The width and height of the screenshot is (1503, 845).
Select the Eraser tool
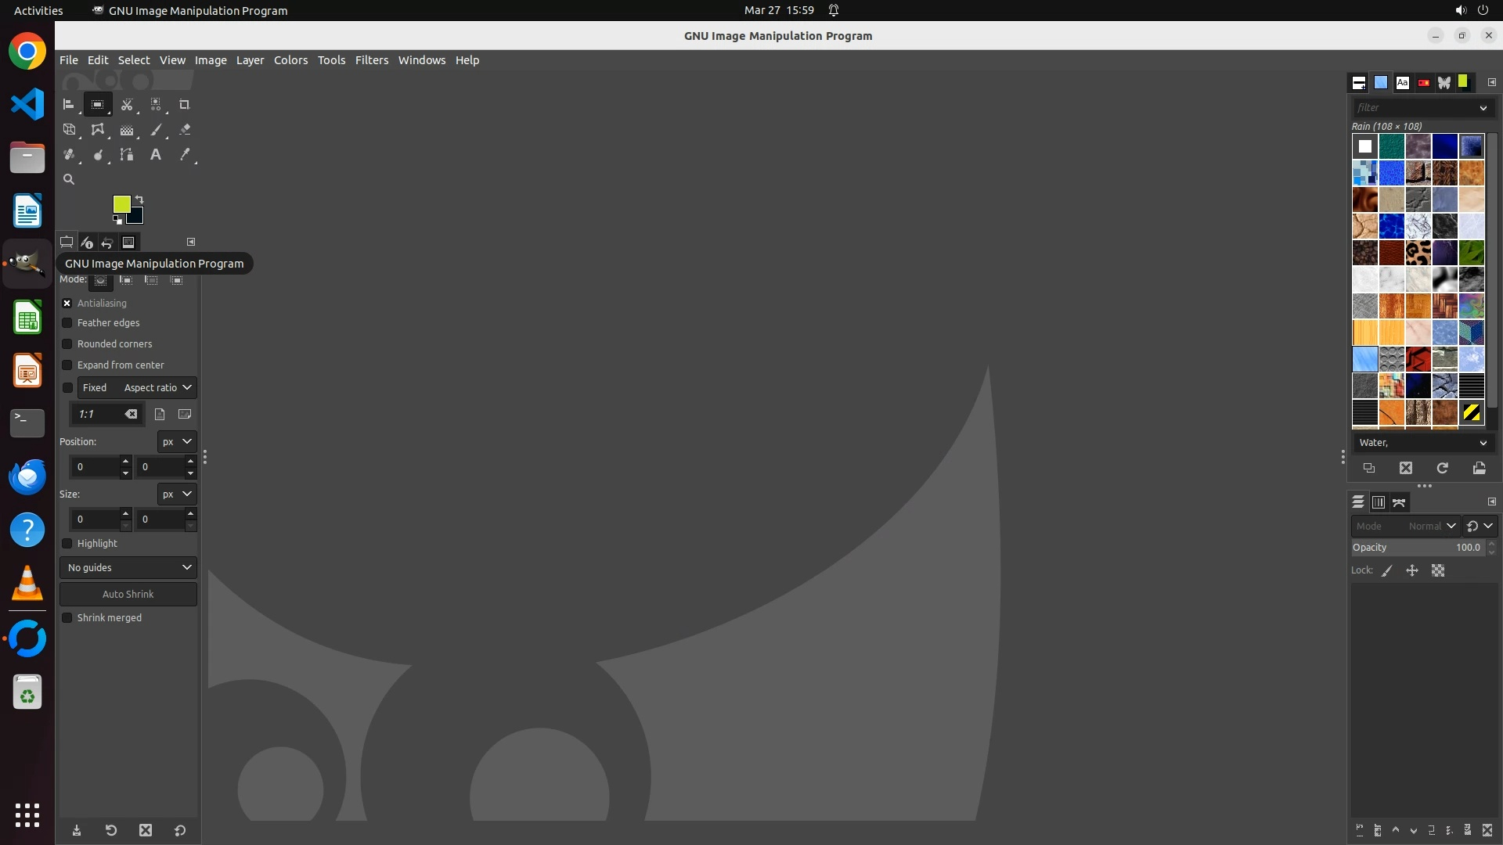tap(185, 130)
